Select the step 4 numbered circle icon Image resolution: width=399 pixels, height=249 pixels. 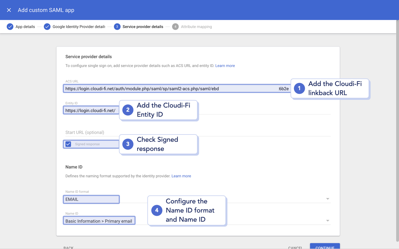pyautogui.click(x=176, y=27)
